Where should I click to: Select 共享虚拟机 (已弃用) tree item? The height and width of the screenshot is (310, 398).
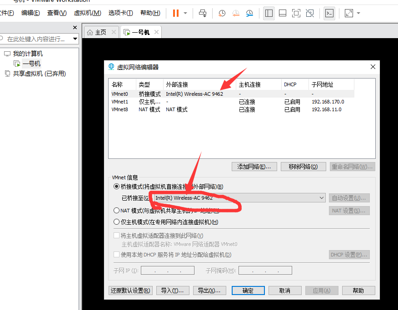40,74
